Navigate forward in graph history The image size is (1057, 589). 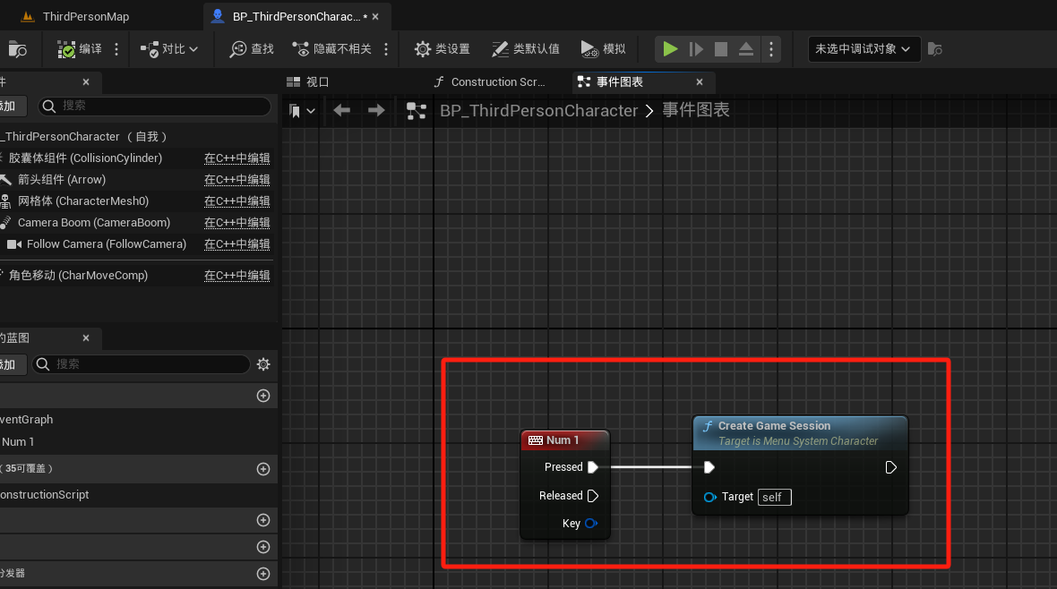coord(376,110)
